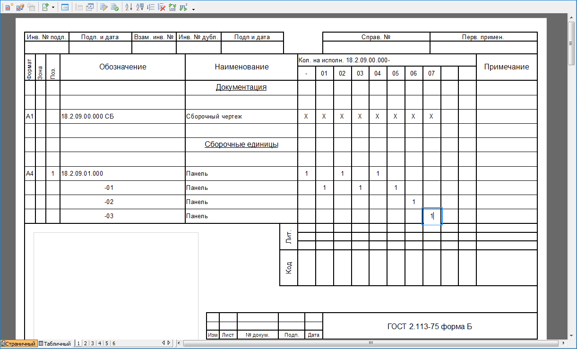This screenshot has height=349, width=577.
Task: Open page 6 of the document
Action: pos(114,343)
